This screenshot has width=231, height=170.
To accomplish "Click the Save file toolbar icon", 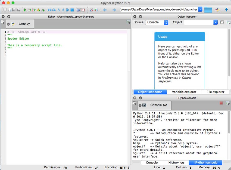I will coord(14,10).
